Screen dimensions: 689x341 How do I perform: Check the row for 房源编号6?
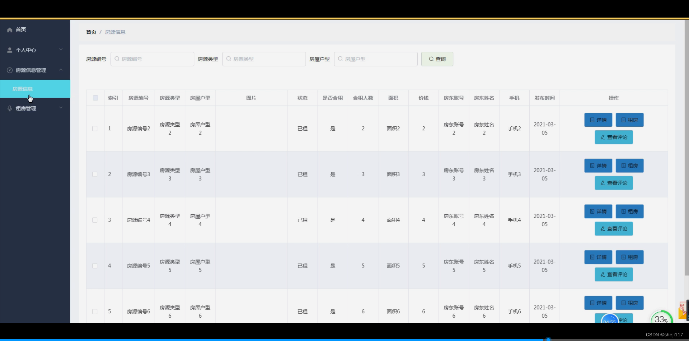(95, 312)
